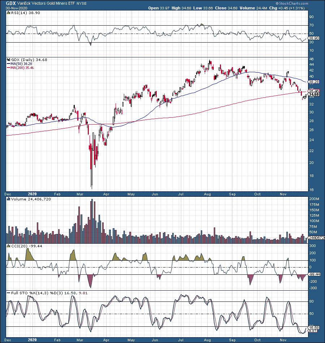Click the Aug label below the price chart
Viewport: 325px width, 343px height.
207,194
